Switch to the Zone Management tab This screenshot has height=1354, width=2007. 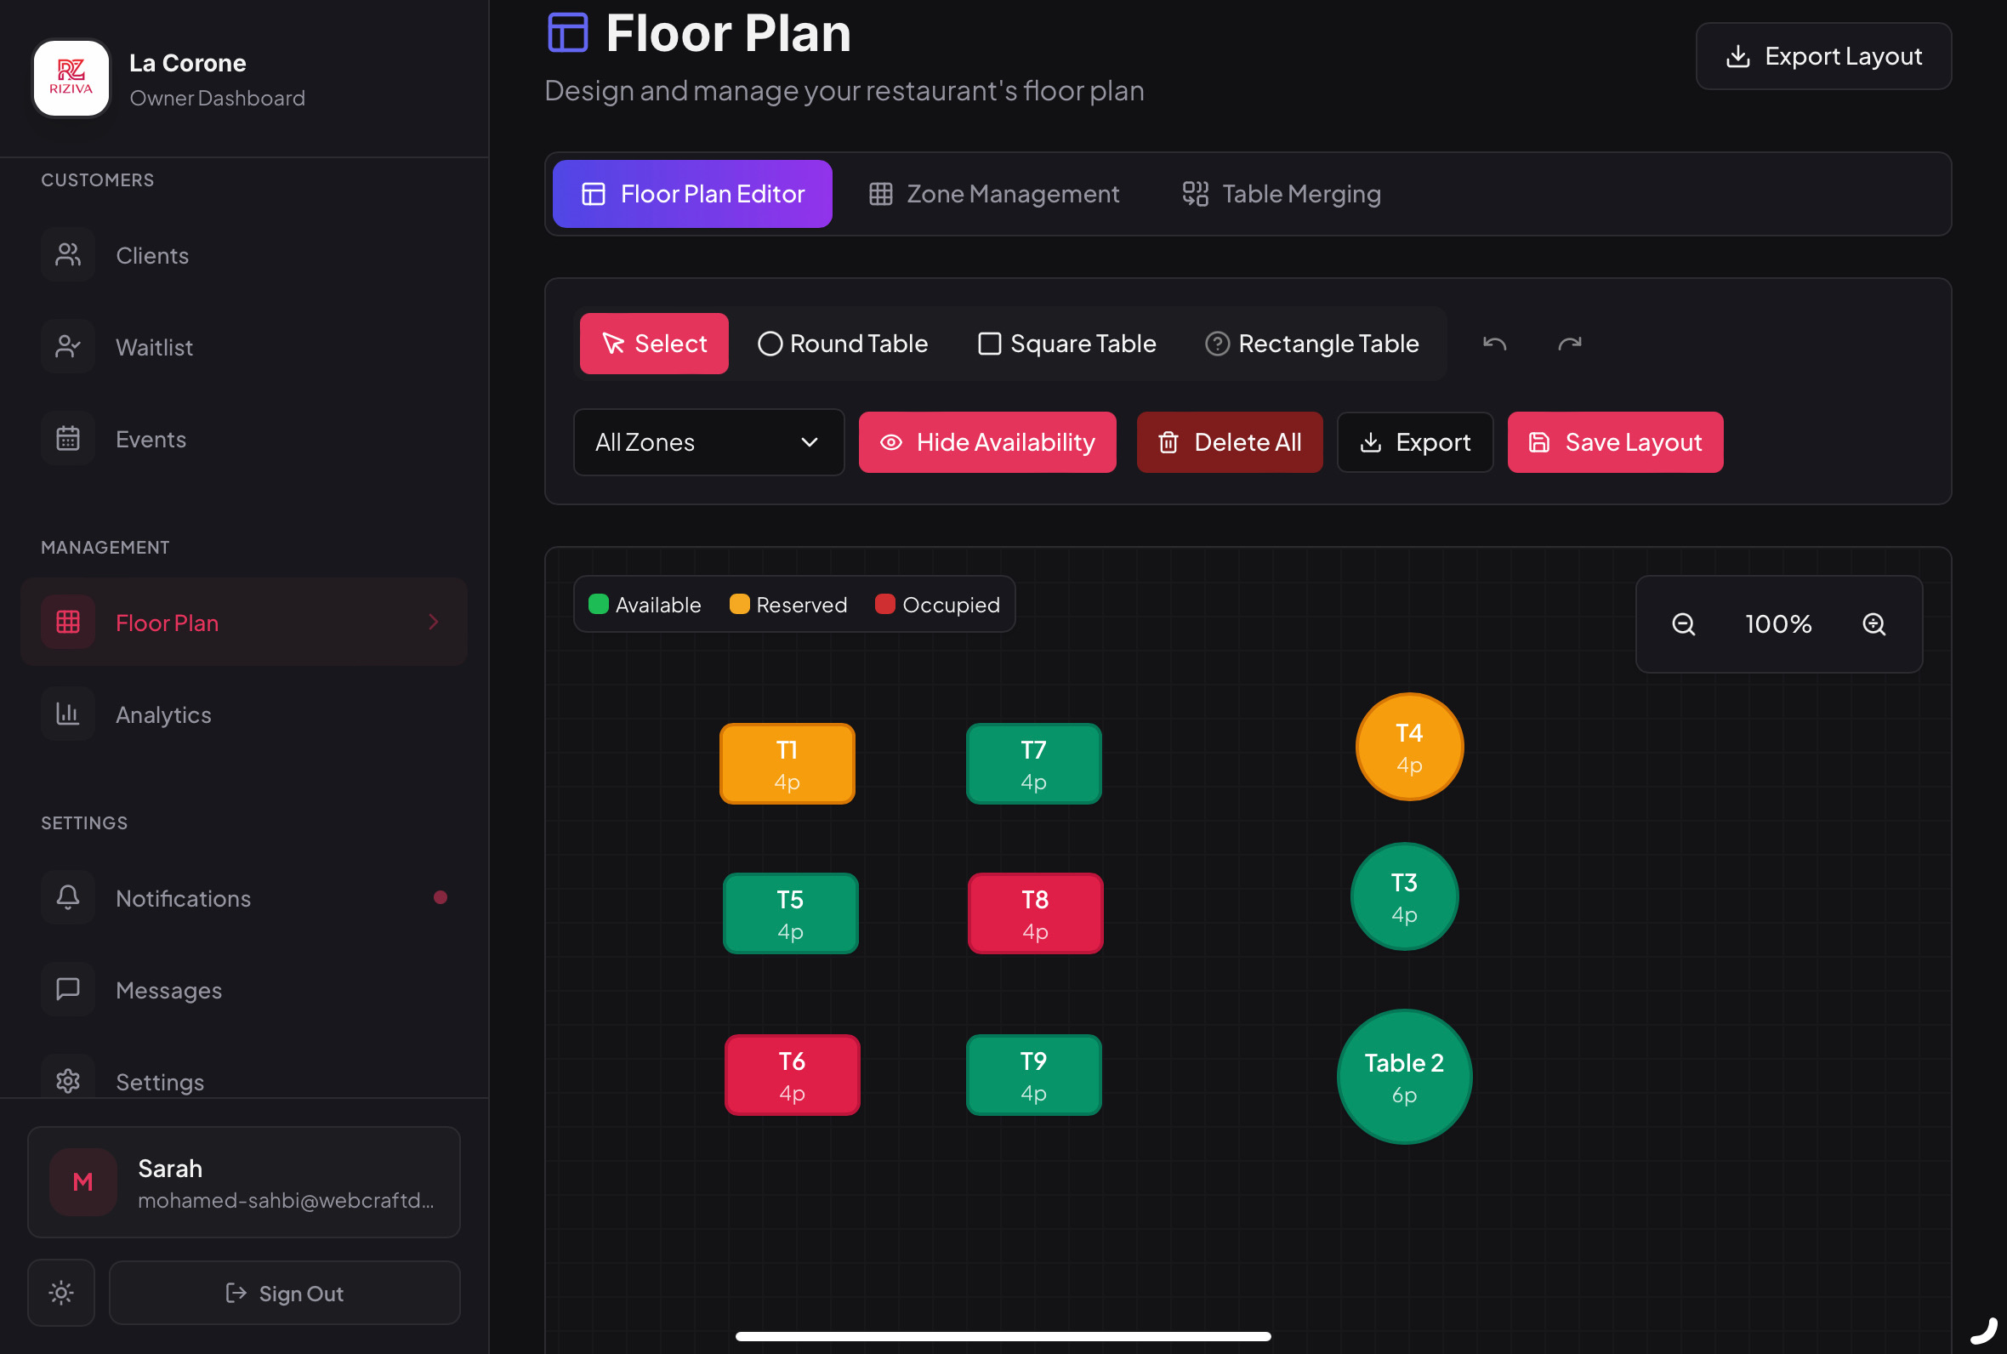[993, 193]
